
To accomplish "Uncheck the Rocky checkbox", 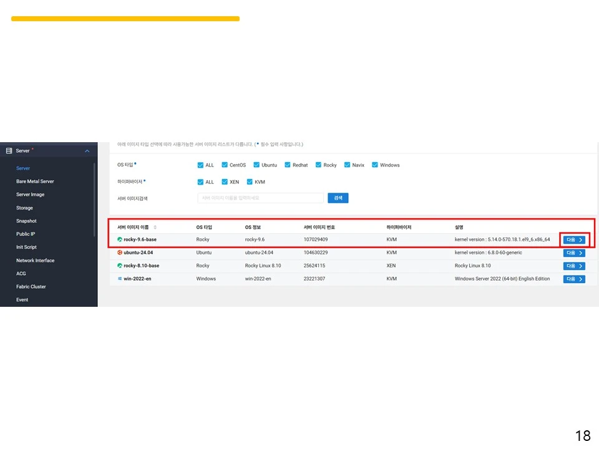I will pyautogui.click(x=318, y=165).
